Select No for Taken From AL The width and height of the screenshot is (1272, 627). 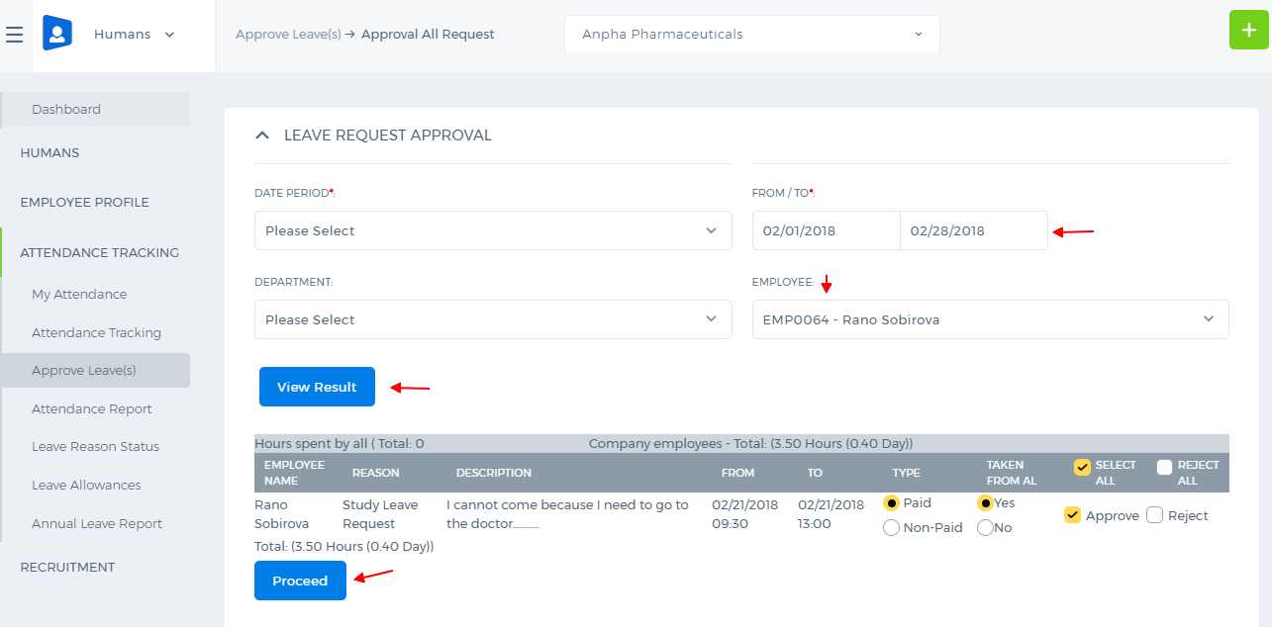(x=985, y=528)
